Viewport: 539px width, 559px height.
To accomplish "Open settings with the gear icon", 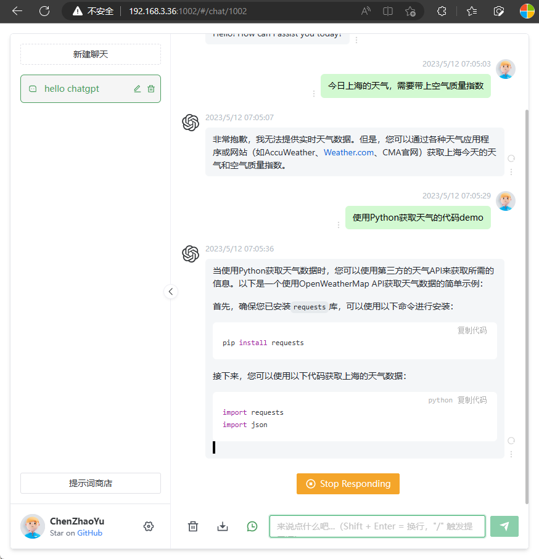I will (148, 526).
